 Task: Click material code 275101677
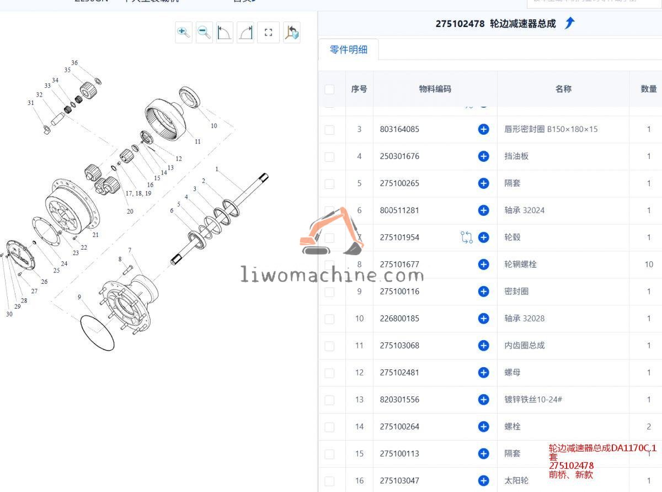(399, 264)
